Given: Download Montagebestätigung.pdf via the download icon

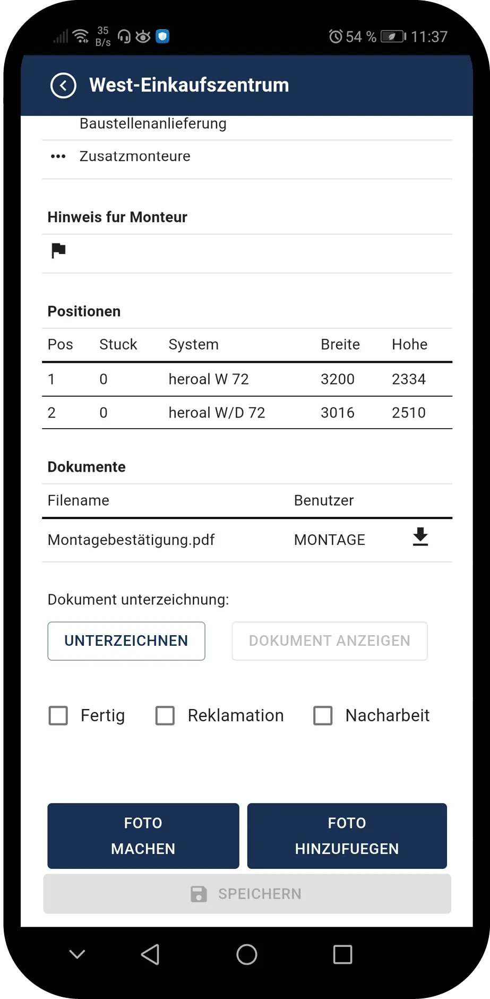Looking at the screenshot, I should pyautogui.click(x=420, y=537).
